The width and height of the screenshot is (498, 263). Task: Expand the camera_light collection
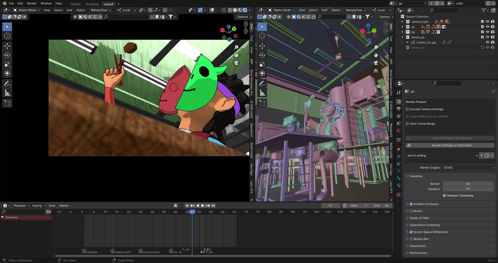(403, 22)
